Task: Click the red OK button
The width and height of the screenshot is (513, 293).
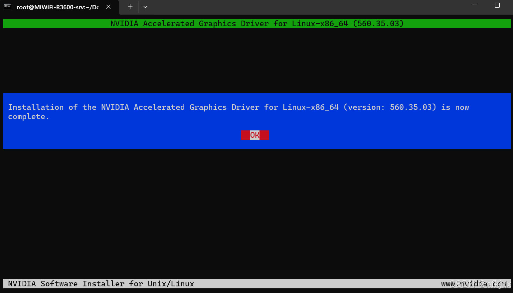Action: click(255, 135)
